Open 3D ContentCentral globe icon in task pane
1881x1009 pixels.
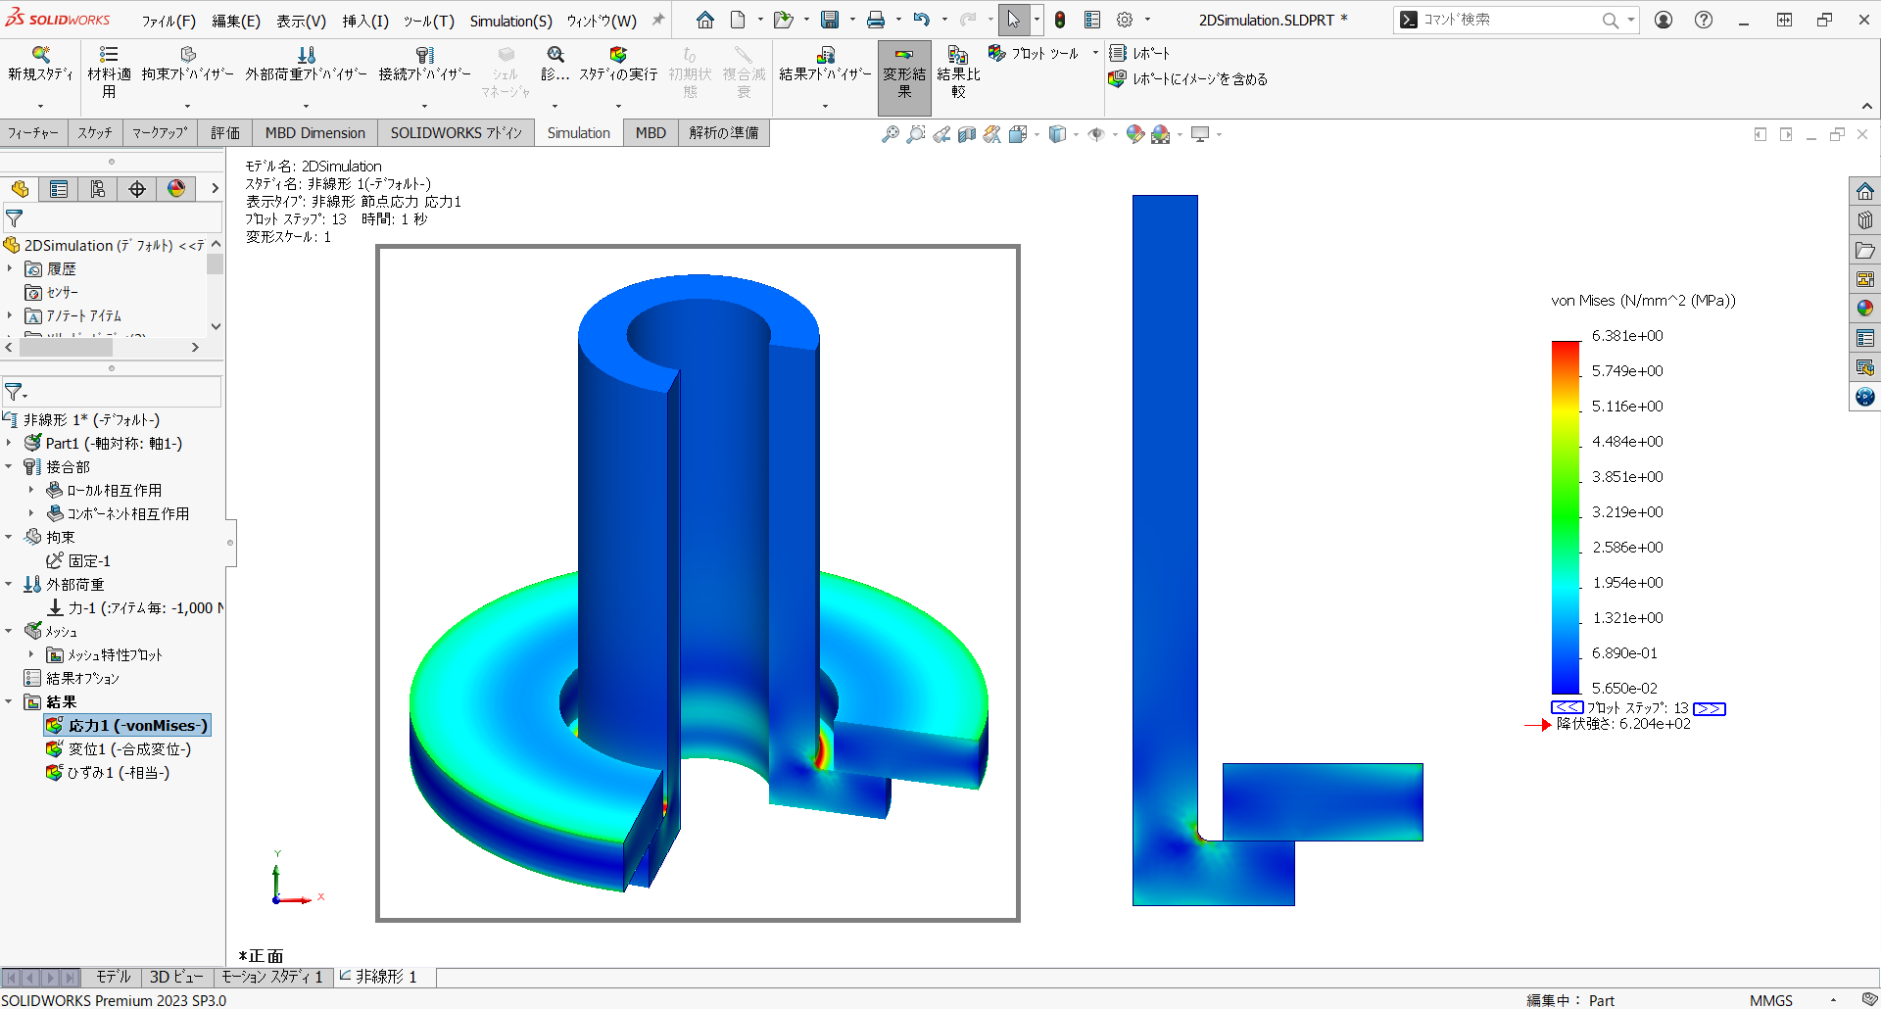(x=1864, y=397)
